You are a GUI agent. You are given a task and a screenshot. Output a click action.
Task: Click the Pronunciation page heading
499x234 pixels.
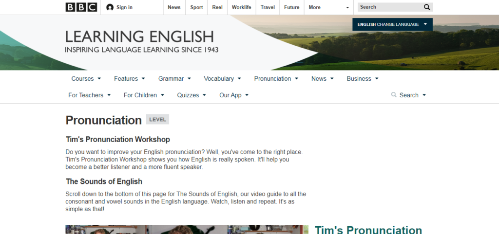(x=103, y=120)
